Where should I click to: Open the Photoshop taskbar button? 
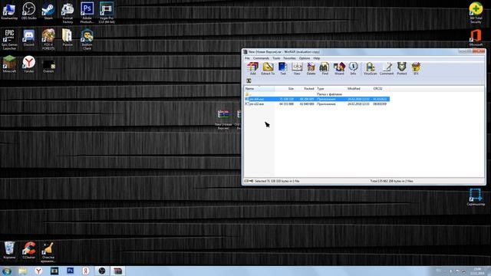click(70, 271)
